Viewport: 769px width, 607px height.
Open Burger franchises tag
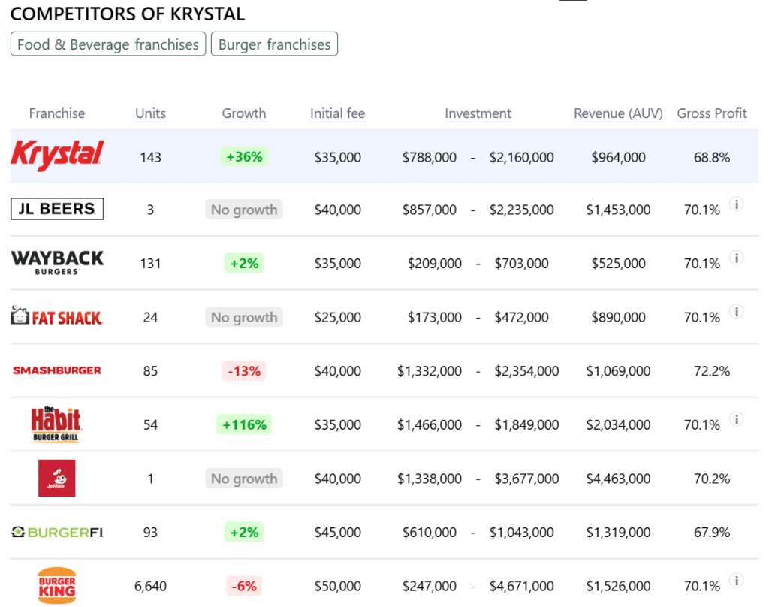(x=274, y=44)
